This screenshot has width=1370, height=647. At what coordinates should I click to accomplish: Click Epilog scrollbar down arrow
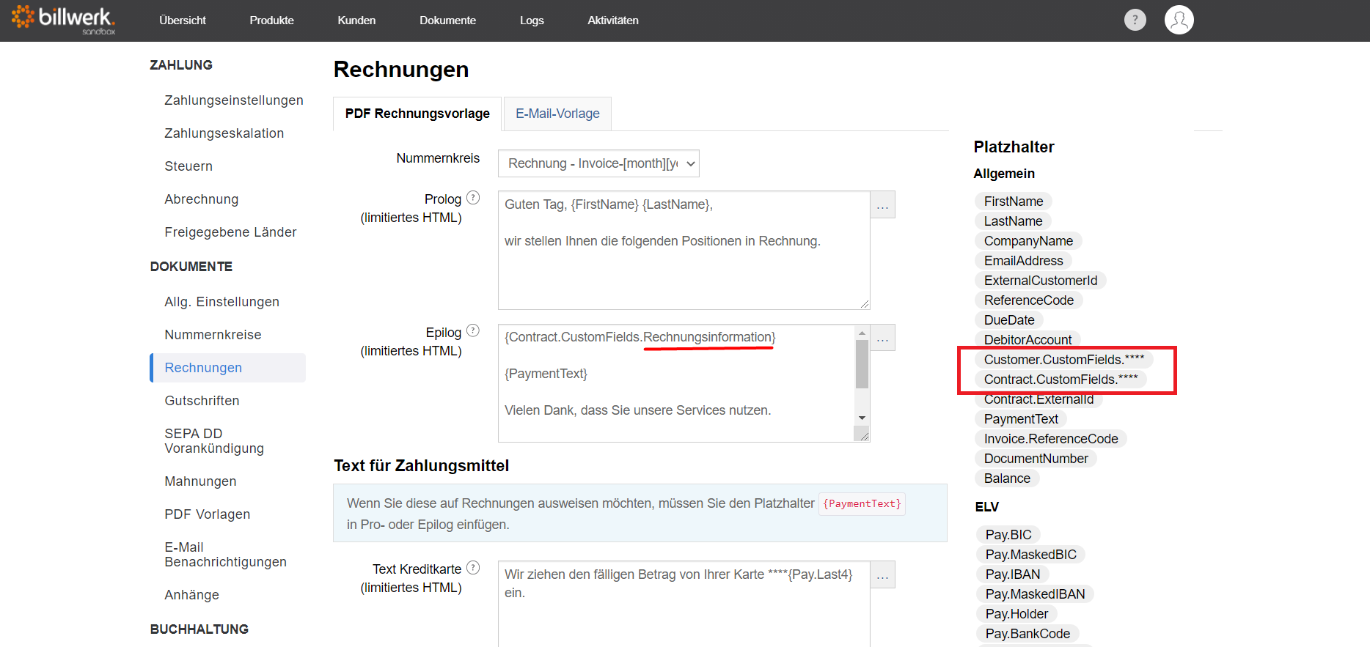862,418
